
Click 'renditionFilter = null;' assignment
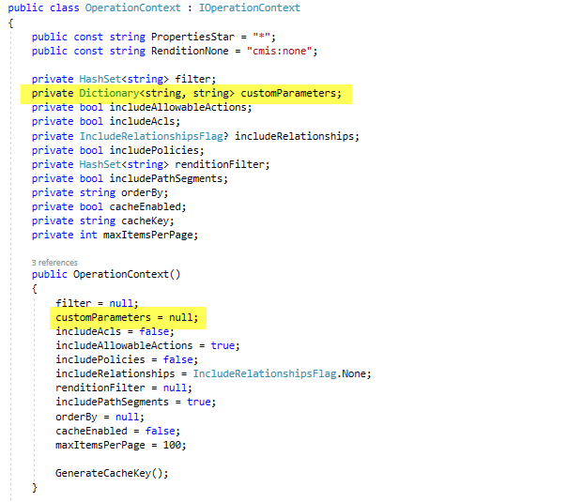click(x=124, y=388)
